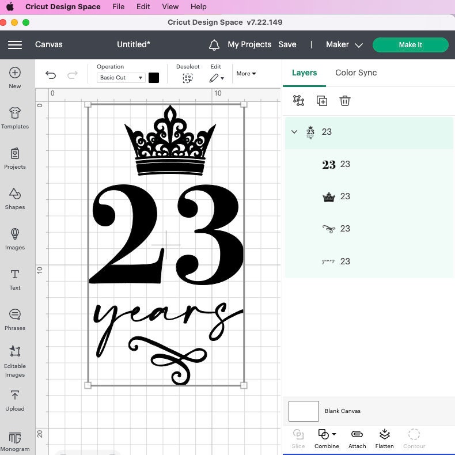455x455 pixels.
Task: Open notifications bell
Action: (x=214, y=45)
